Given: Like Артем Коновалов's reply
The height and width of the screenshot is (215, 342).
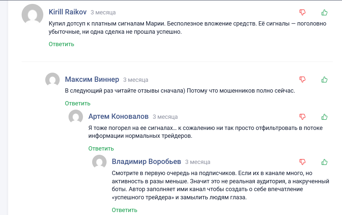Looking at the screenshot, I should click(324, 116).
